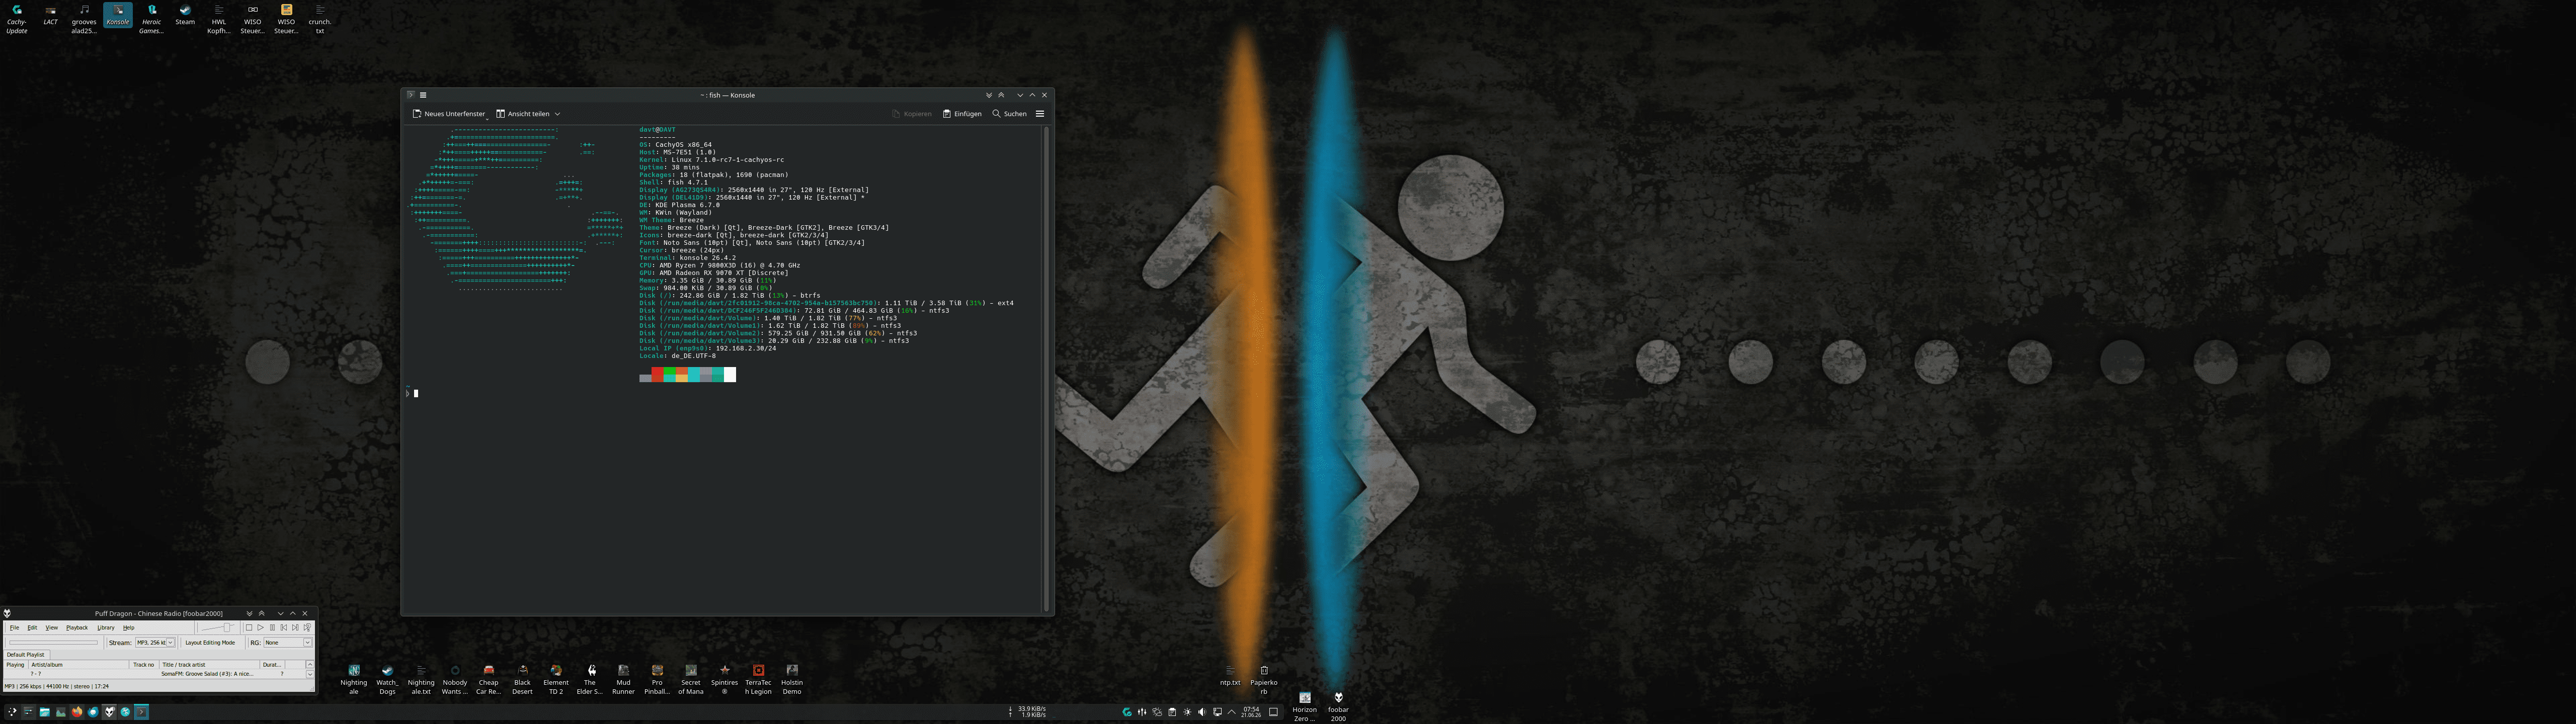
Task: Go to previous track in foobar2000
Action: click(x=284, y=628)
